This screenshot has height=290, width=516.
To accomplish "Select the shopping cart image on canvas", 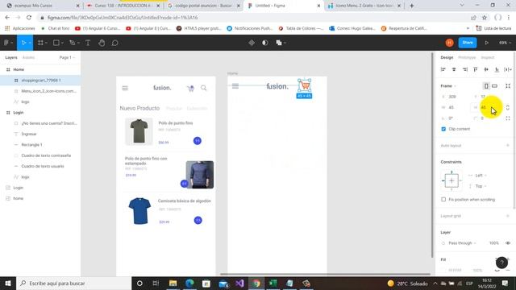I will click(x=305, y=86).
